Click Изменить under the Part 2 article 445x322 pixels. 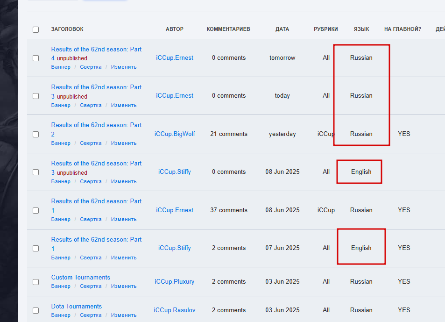[x=124, y=143]
